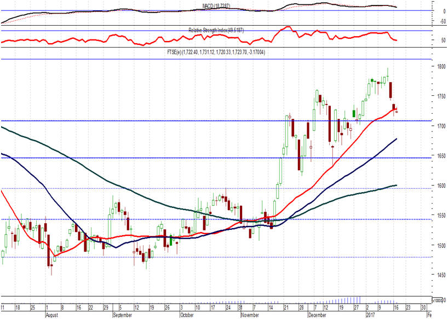Click date label 28 in November

[x=301, y=308]
